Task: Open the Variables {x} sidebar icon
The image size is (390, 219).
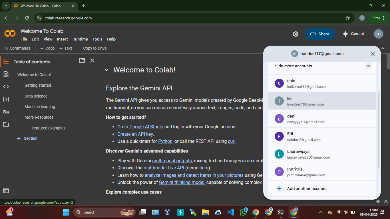Action: click(6, 99)
